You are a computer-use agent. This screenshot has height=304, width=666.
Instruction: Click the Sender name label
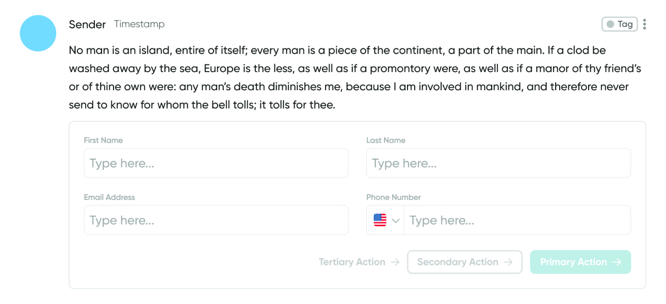[87, 24]
